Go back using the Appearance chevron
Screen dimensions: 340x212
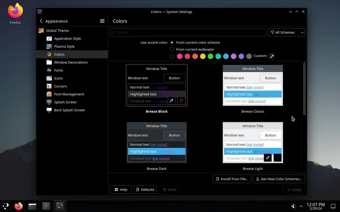pyautogui.click(x=41, y=21)
